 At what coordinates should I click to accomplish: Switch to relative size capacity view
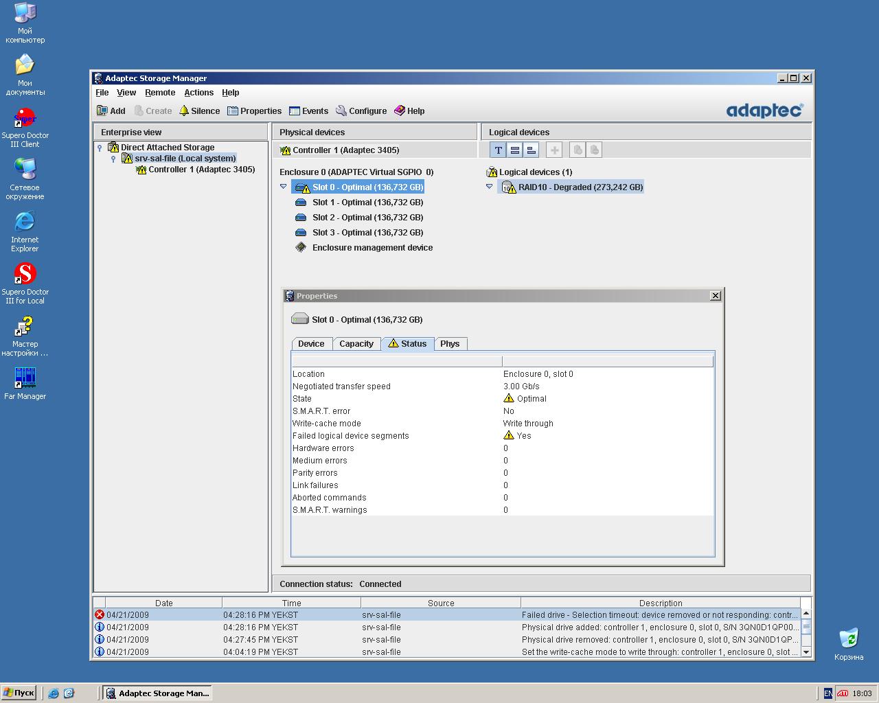pos(531,150)
